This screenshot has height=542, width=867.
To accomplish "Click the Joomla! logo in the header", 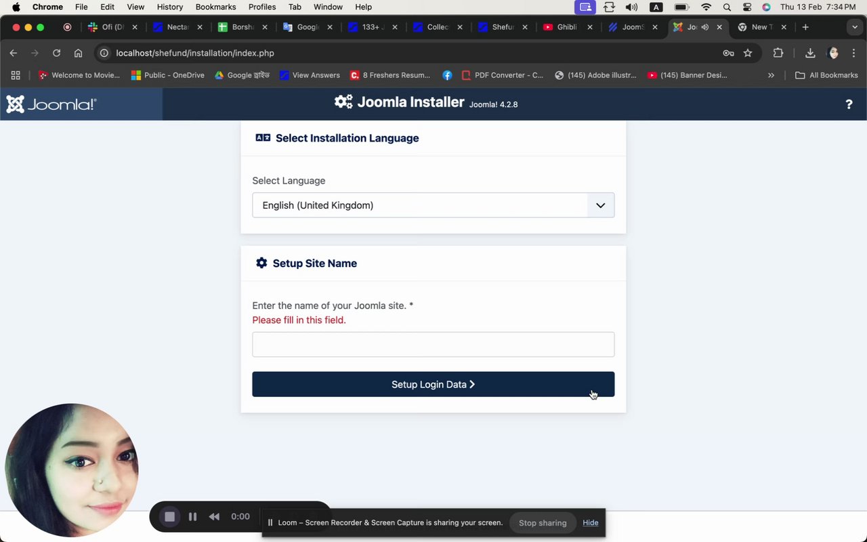I will click(51, 104).
